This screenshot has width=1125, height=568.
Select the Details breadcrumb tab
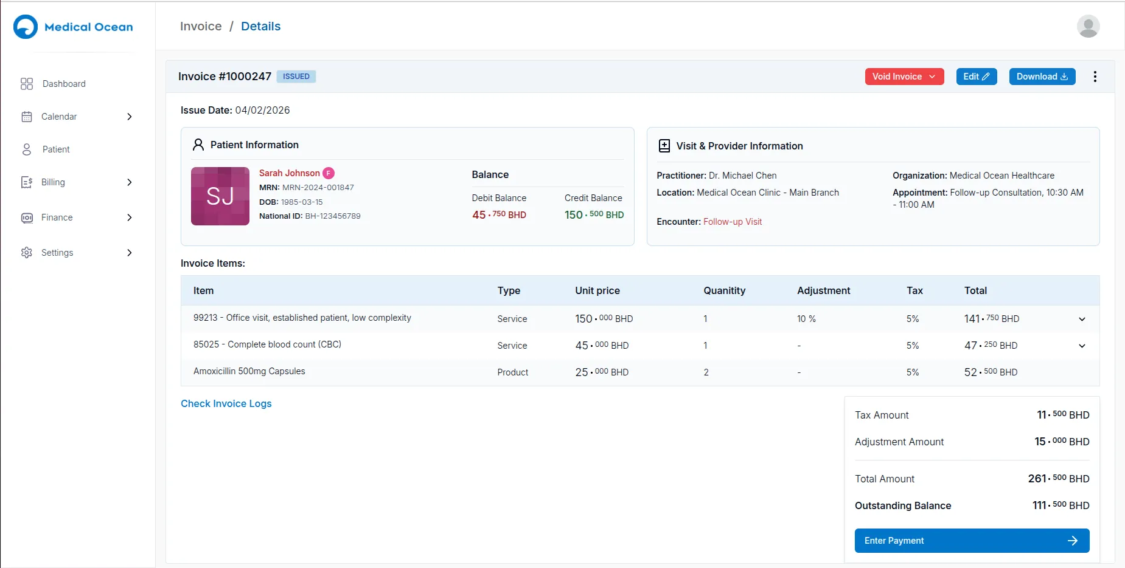point(260,26)
